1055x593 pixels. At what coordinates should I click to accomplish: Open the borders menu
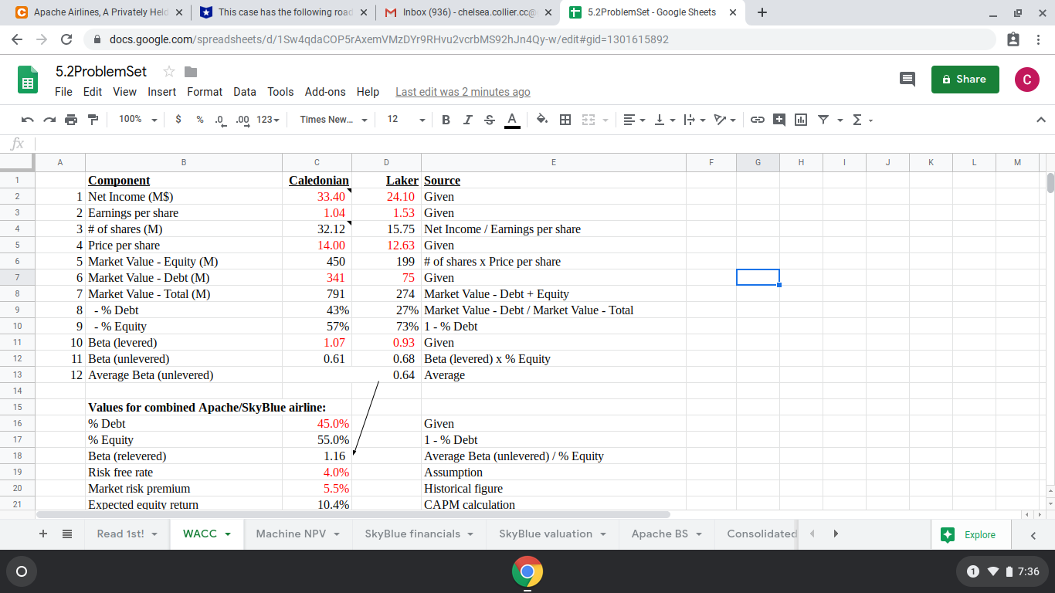point(565,120)
